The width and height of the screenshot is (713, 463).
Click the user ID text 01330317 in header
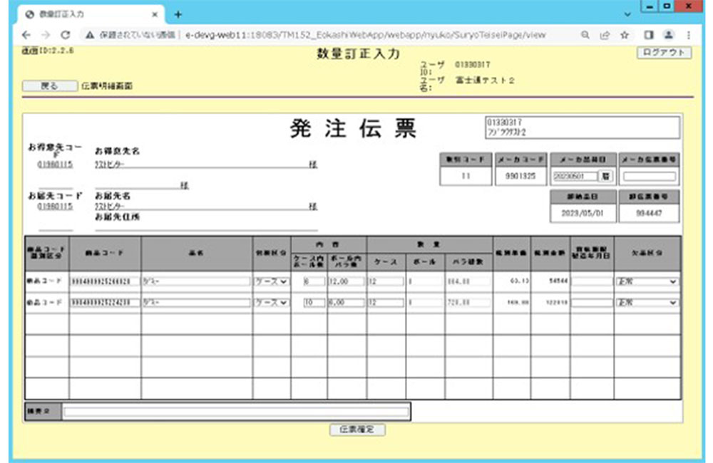coord(473,65)
